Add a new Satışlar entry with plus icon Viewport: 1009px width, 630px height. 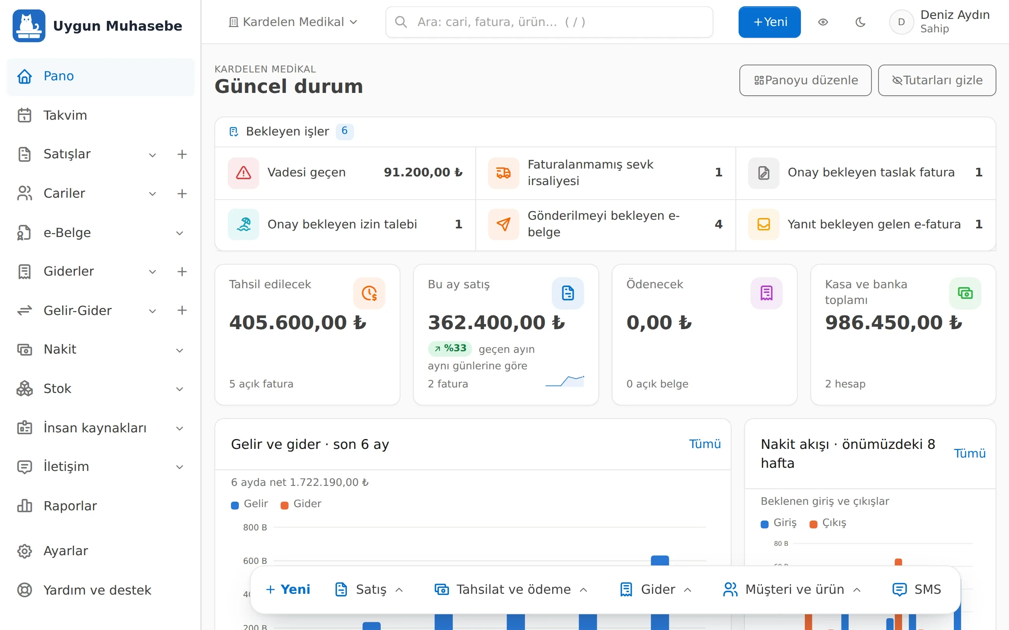(182, 154)
